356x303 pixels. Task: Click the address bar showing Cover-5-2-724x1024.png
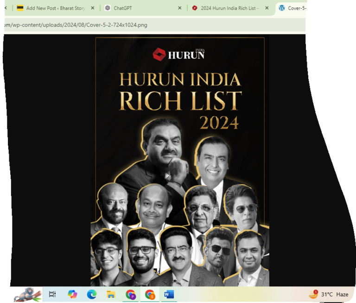coord(154,25)
